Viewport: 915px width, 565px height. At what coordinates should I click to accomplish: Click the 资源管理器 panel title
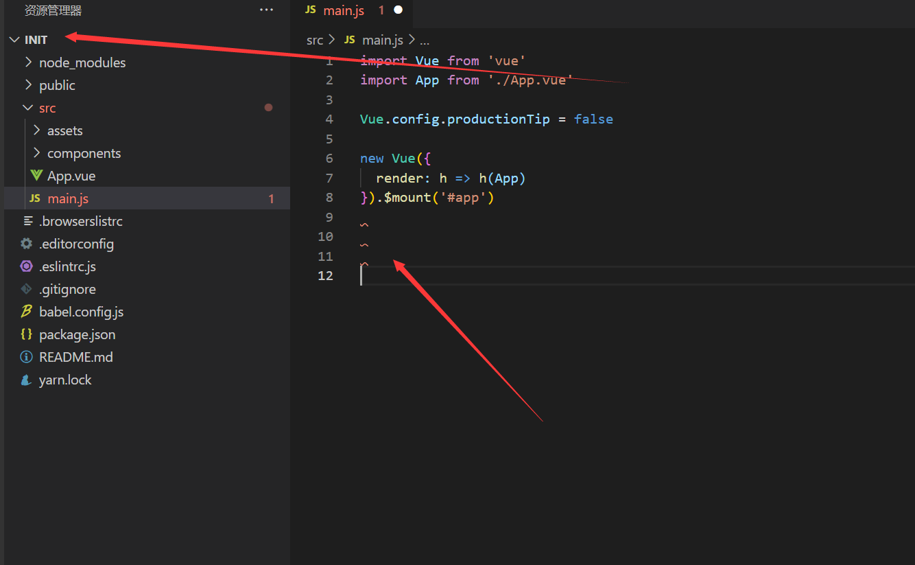coord(54,10)
